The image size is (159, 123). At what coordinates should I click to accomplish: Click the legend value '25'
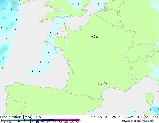point(49,122)
